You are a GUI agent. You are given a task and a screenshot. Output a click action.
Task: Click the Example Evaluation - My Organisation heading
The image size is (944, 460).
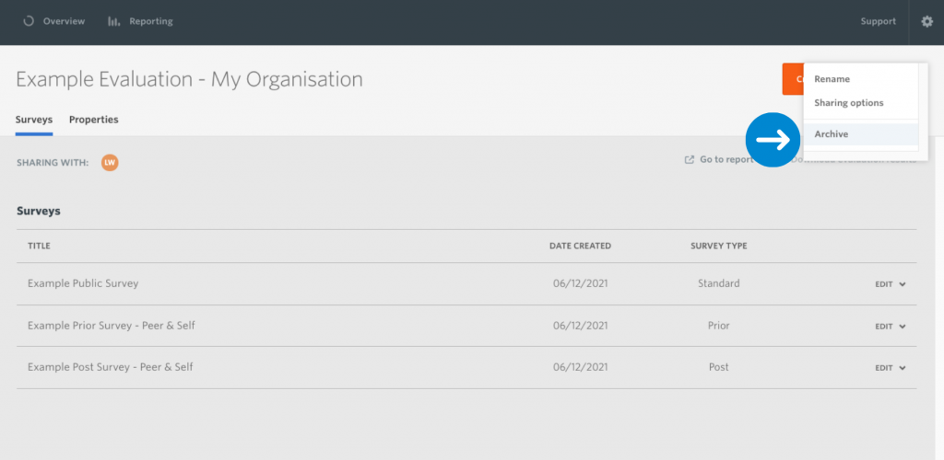[189, 79]
